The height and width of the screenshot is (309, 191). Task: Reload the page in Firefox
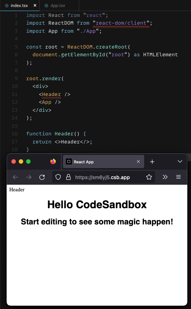(x=42, y=177)
